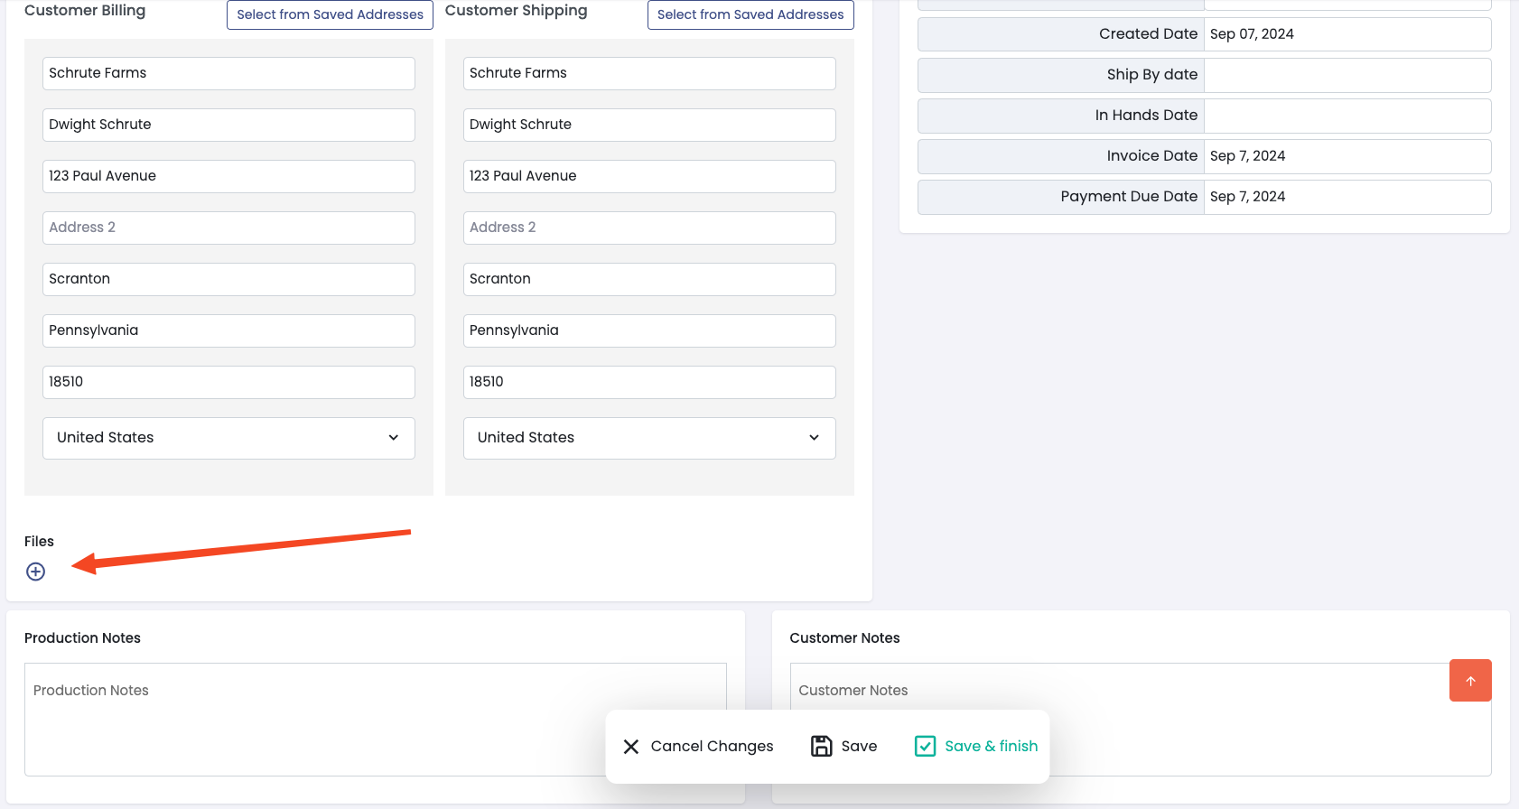Image resolution: width=1519 pixels, height=809 pixels.
Task: Edit shipping contact name Dwight Schrute
Action: point(649,125)
